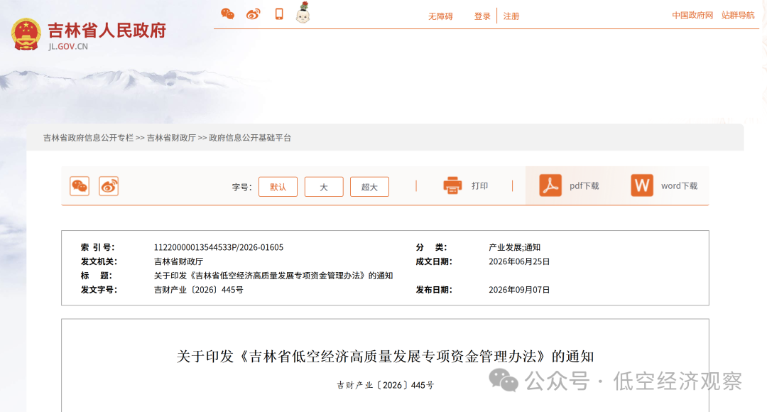Click 发布日期 value 2026年09月07日
This screenshot has width=767, height=412.
[x=519, y=290]
